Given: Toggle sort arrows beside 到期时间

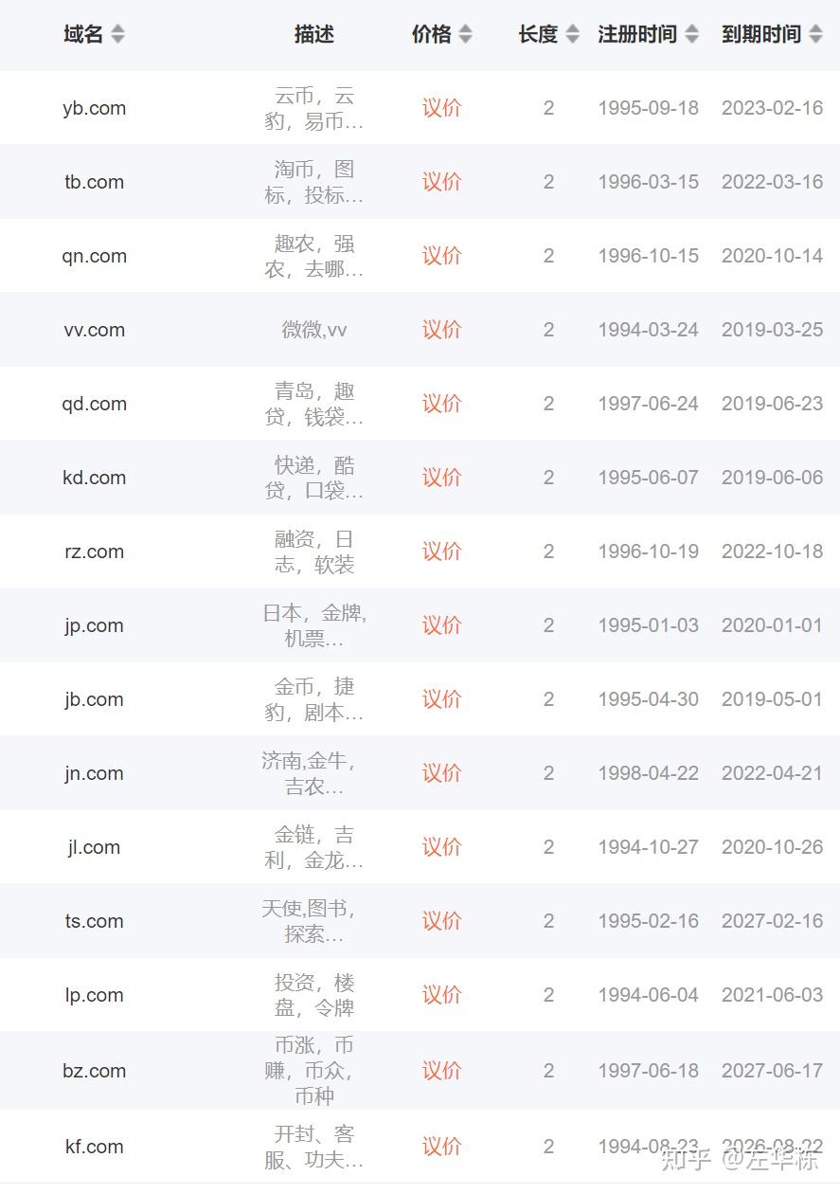Looking at the screenshot, I should pyautogui.click(x=815, y=35).
